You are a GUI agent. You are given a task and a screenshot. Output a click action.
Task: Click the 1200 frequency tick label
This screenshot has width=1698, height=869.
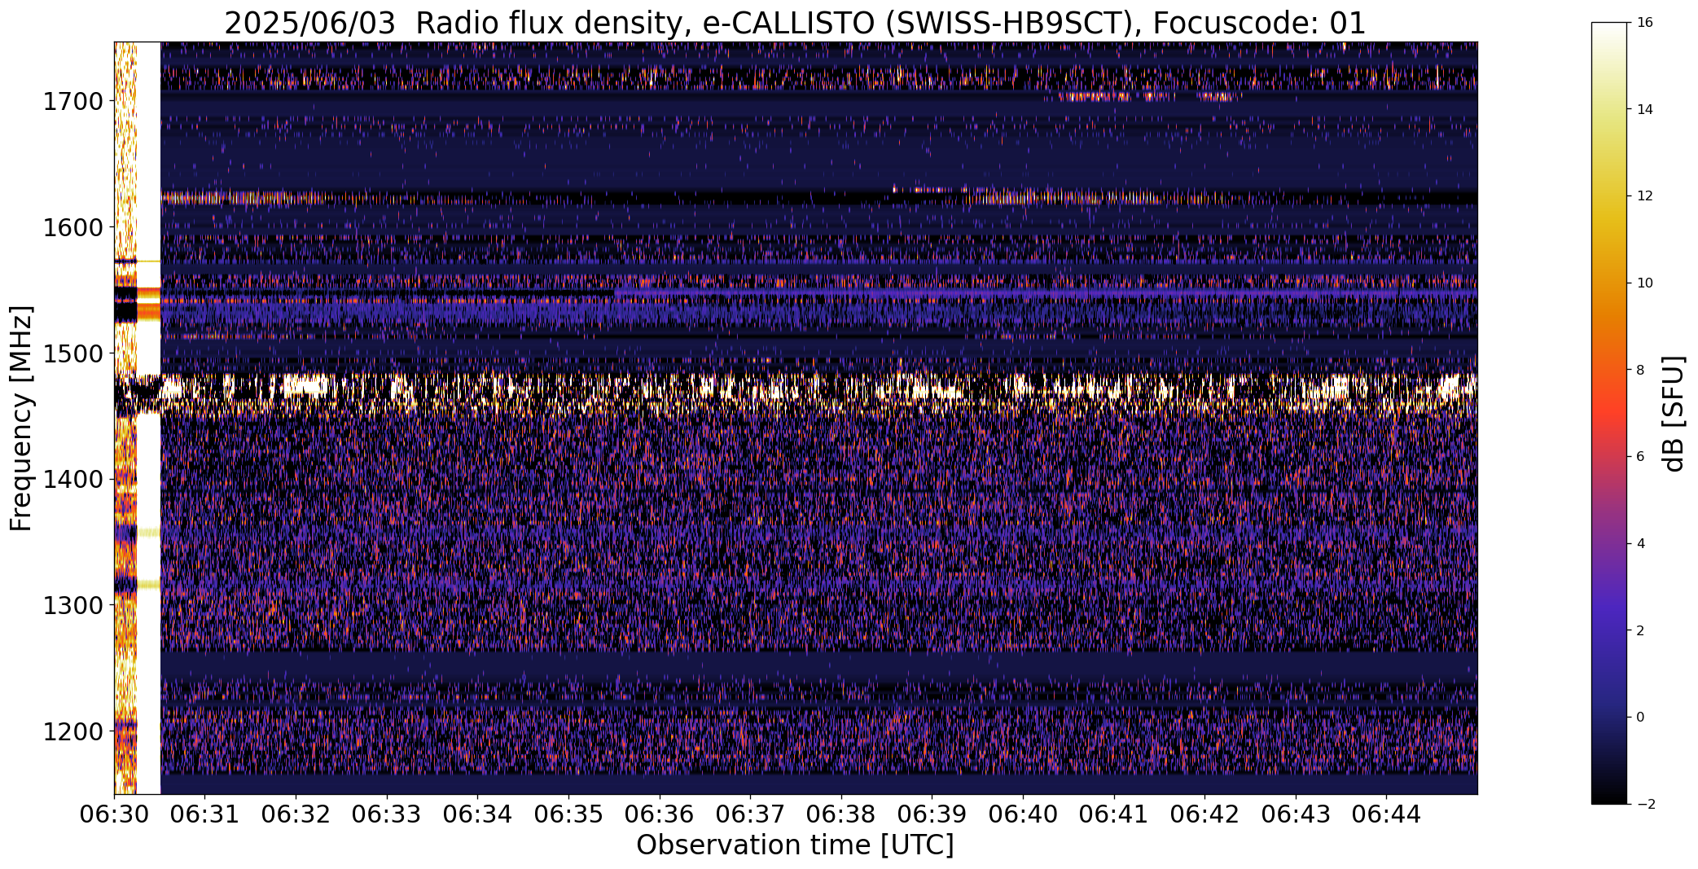coord(72,732)
